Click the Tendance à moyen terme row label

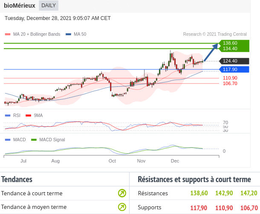pos(34,207)
